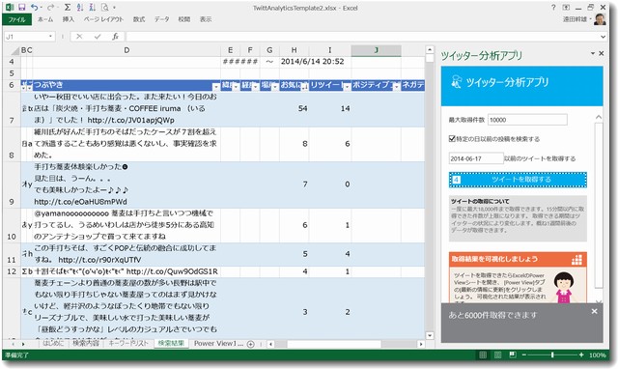Screen dimensions: 618x369
Task: Undo the last action
Action: click(35, 7)
